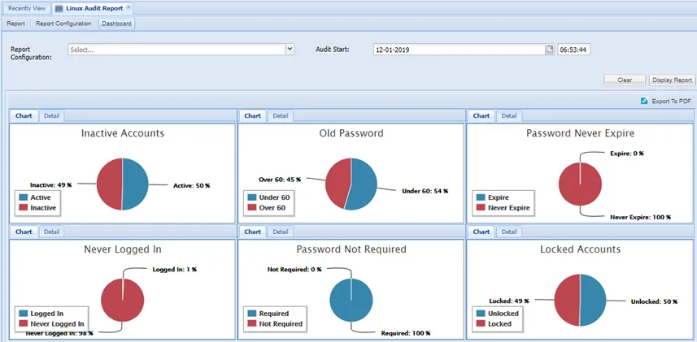Click the audit time field 06:53:44

pyautogui.click(x=574, y=50)
